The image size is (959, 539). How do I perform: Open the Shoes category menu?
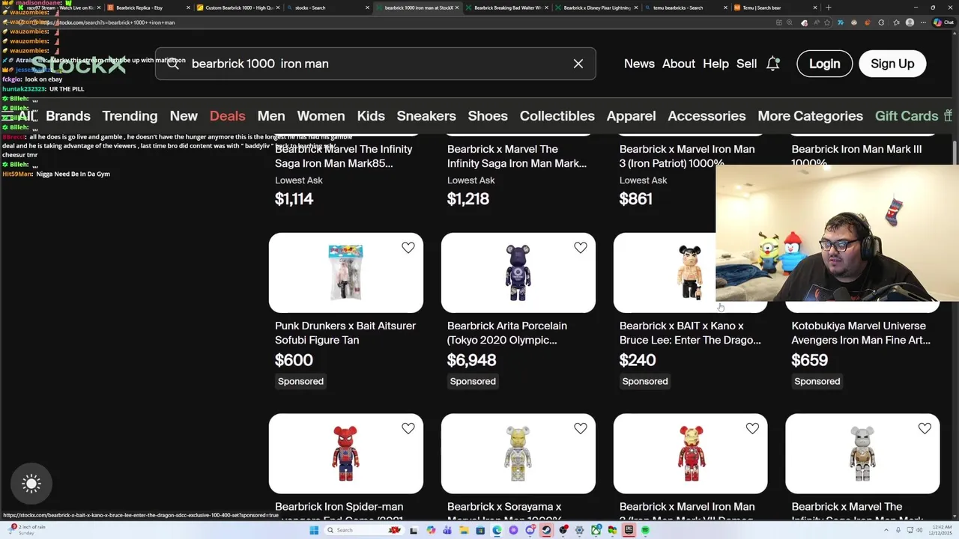click(x=488, y=116)
